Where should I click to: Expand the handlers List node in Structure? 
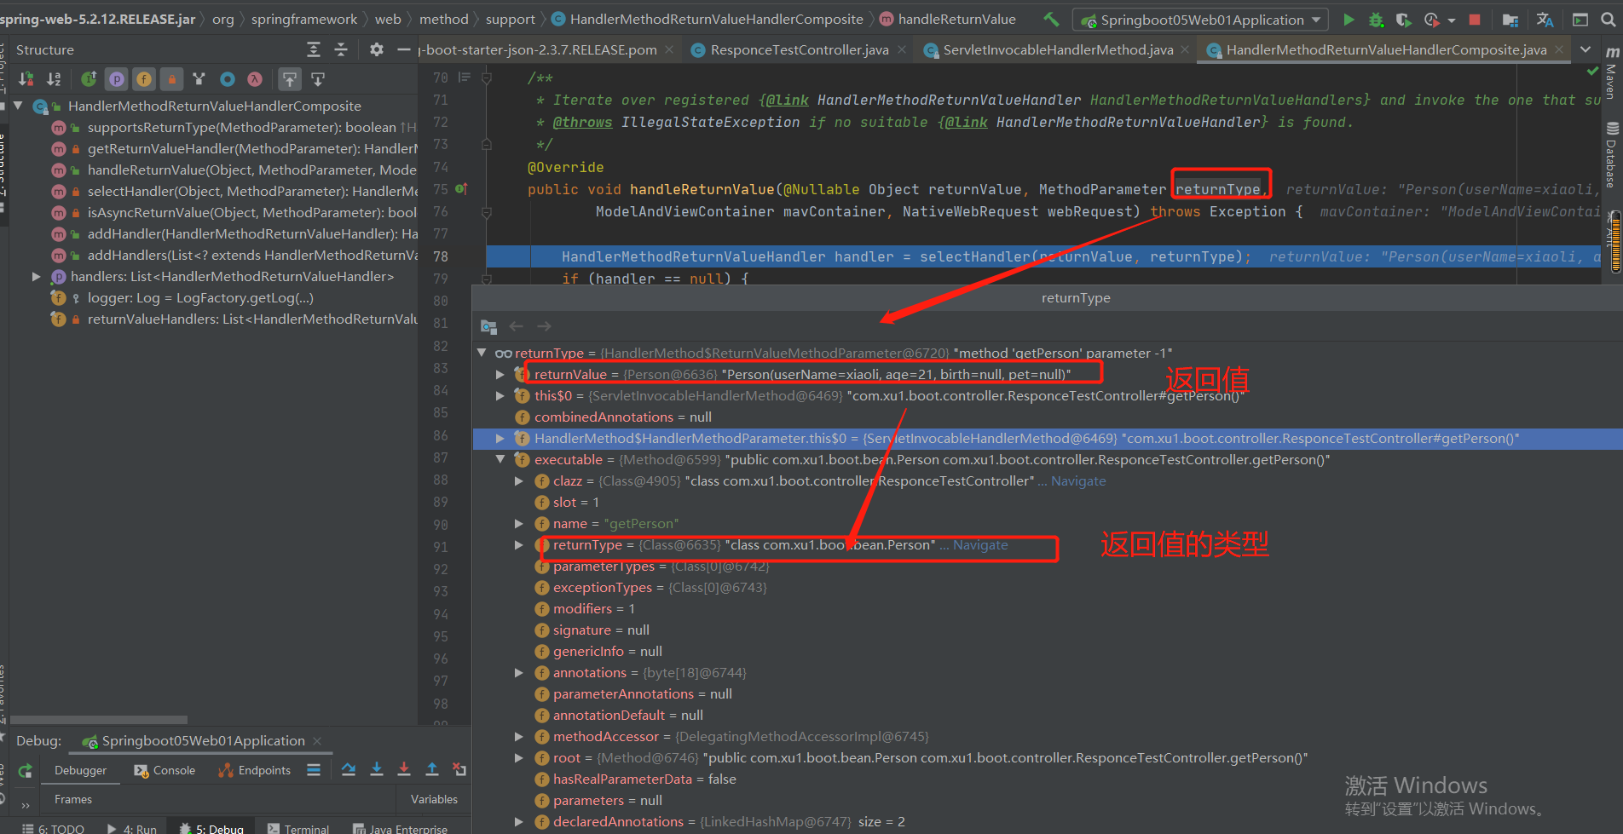tap(36, 276)
